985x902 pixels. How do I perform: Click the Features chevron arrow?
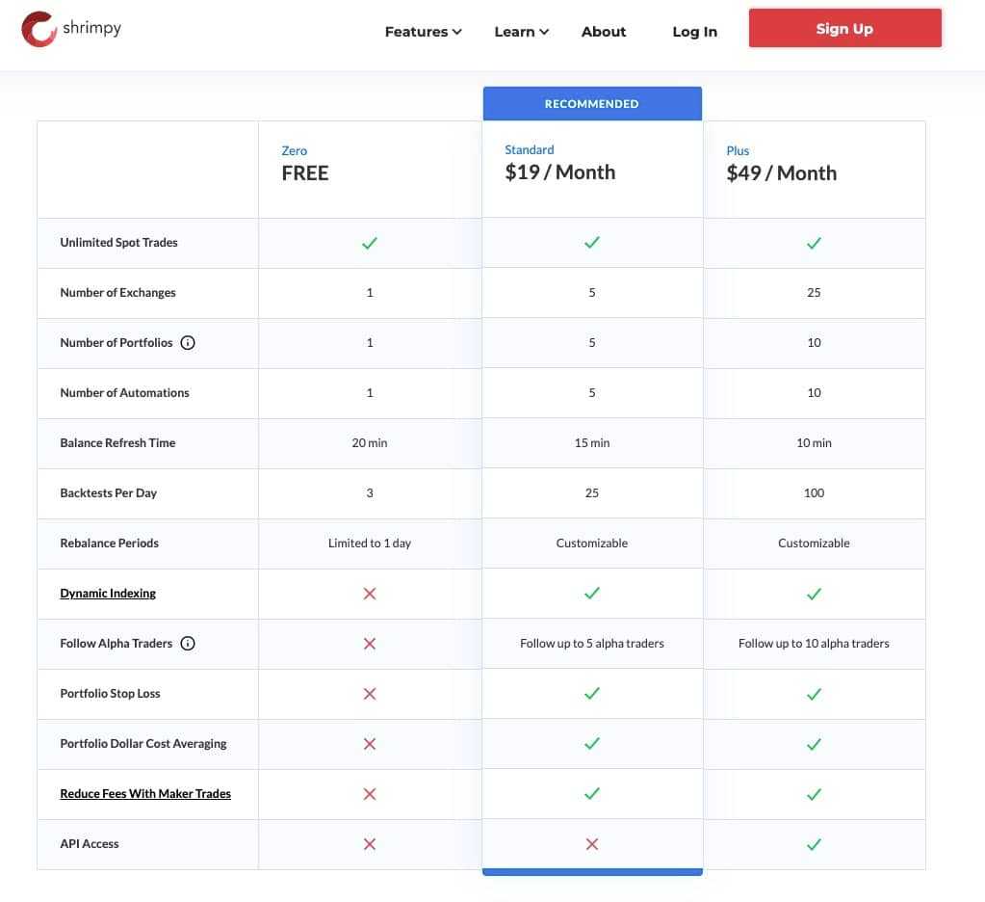click(457, 32)
